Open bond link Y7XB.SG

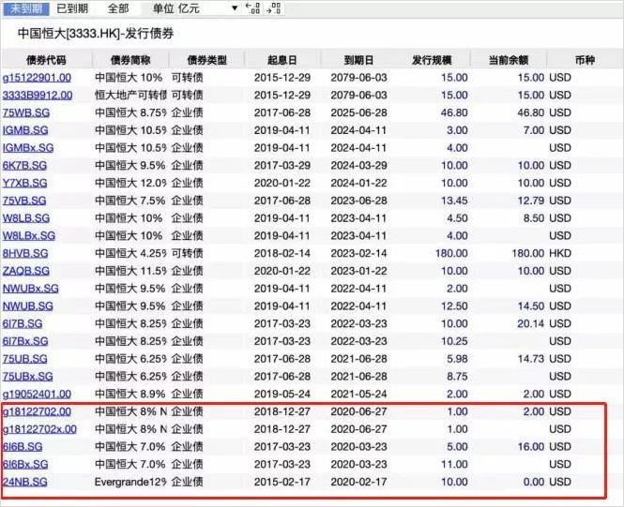tap(24, 183)
